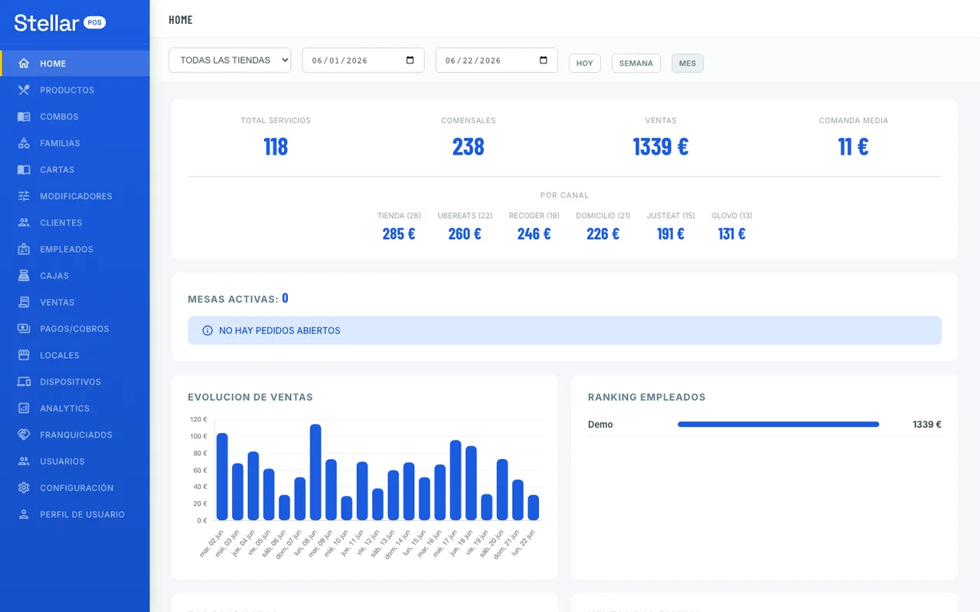Click the bar for mié. 17 jun
The height and width of the screenshot is (612, 980).
coord(456,480)
